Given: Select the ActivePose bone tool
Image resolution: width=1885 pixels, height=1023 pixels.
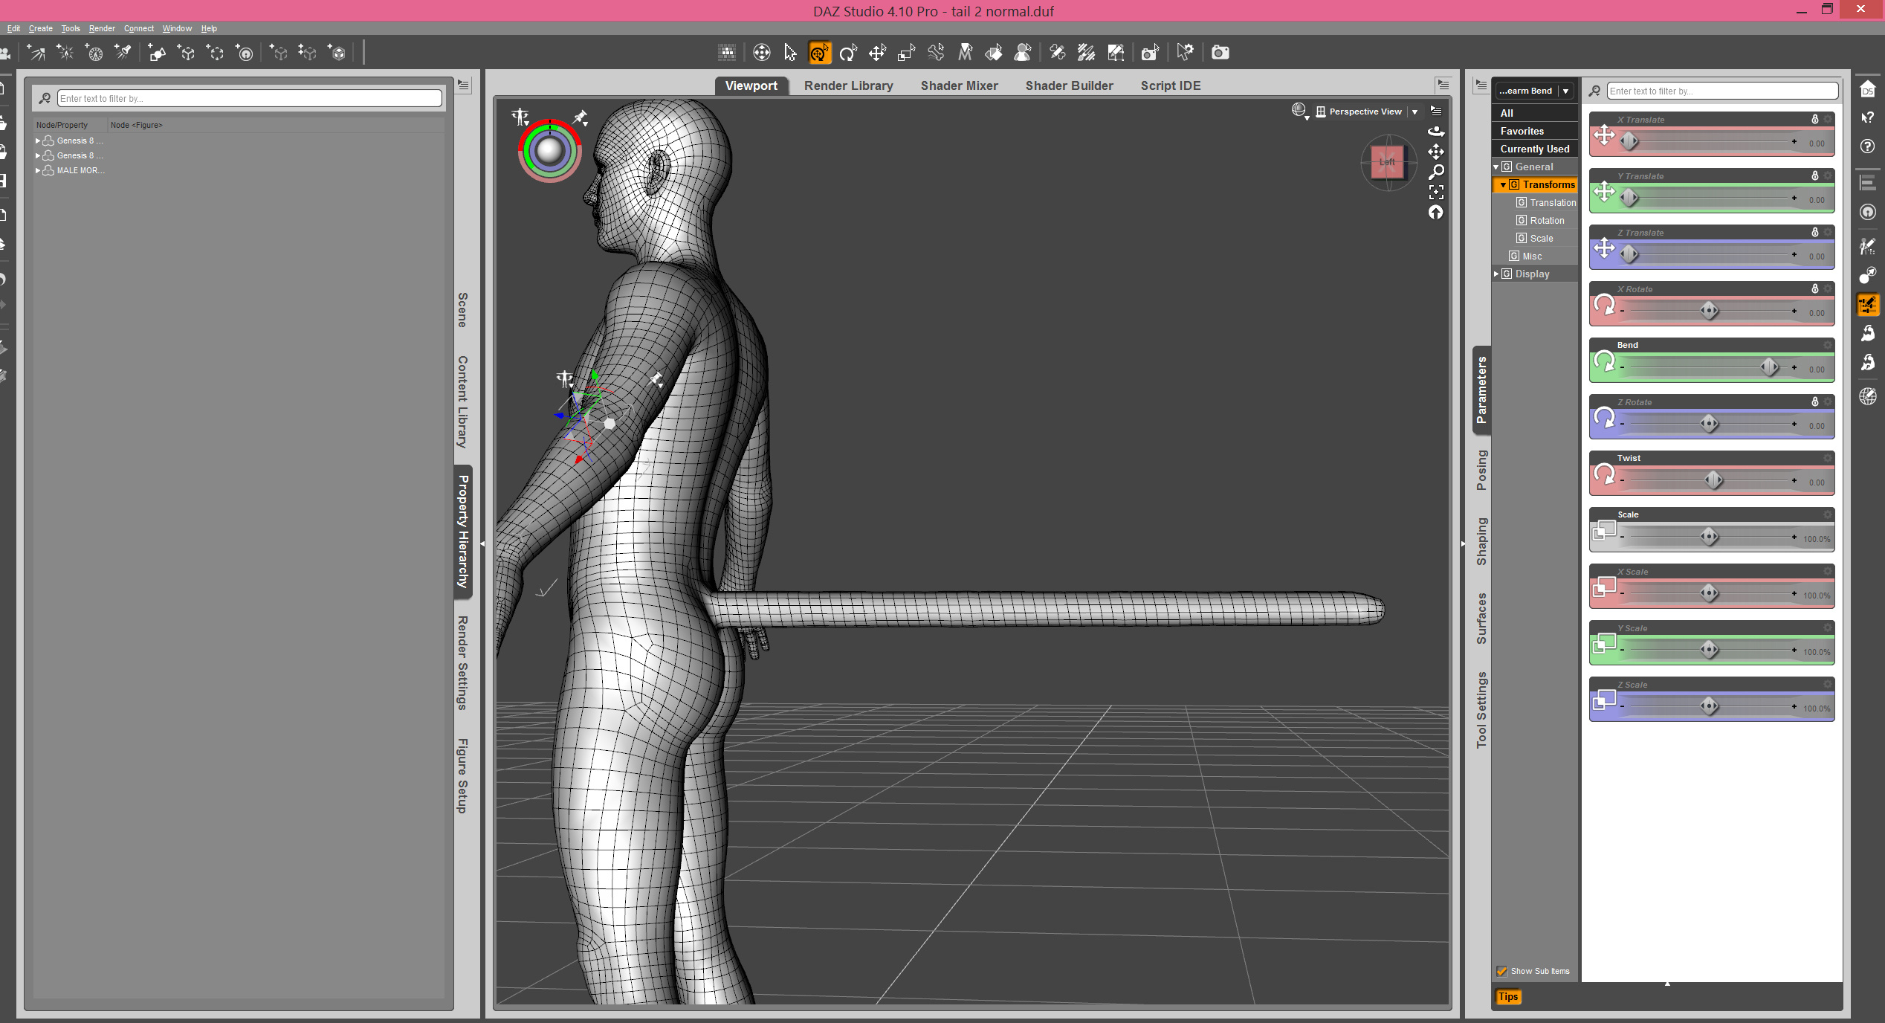Looking at the screenshot, I should 936,53.
